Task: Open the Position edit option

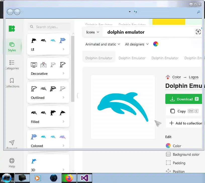Action: pos(175,171)
